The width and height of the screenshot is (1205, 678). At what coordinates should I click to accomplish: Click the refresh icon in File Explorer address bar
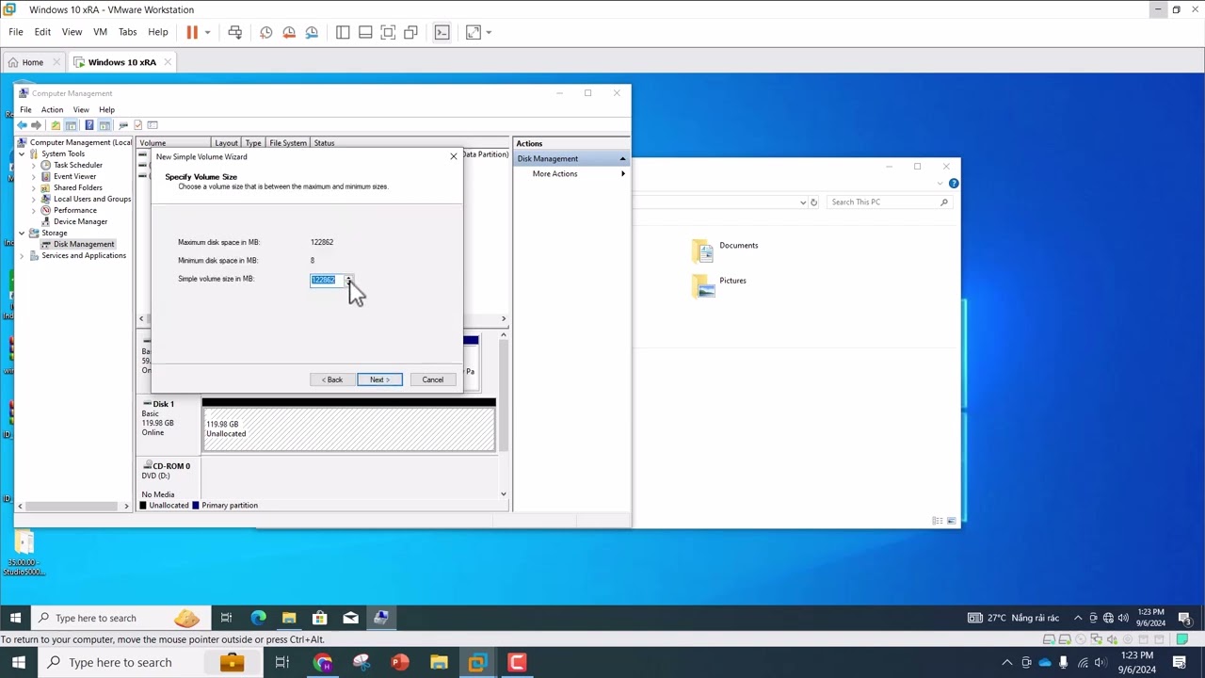814,202
